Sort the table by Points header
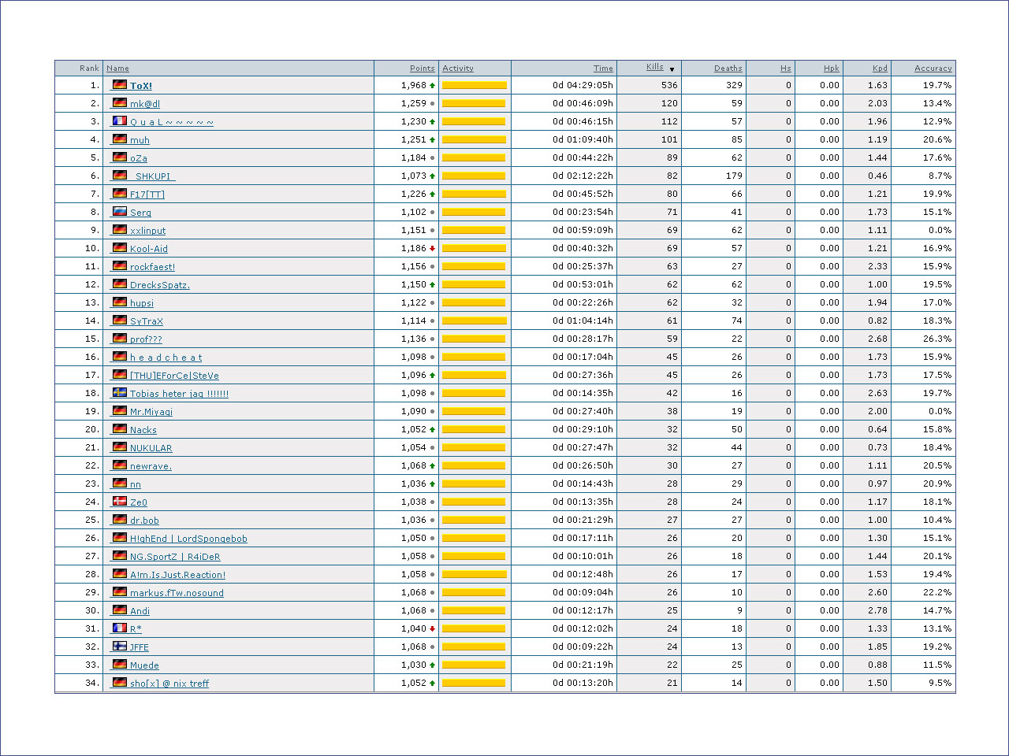The width and height of the screenshot is (1009, 756). (x=422, y=69)
